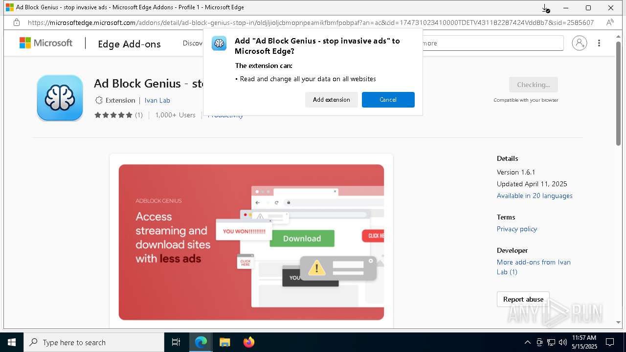Cancel the extension install dialog
This screenshot has height=352, width=626.
point(388,100)
